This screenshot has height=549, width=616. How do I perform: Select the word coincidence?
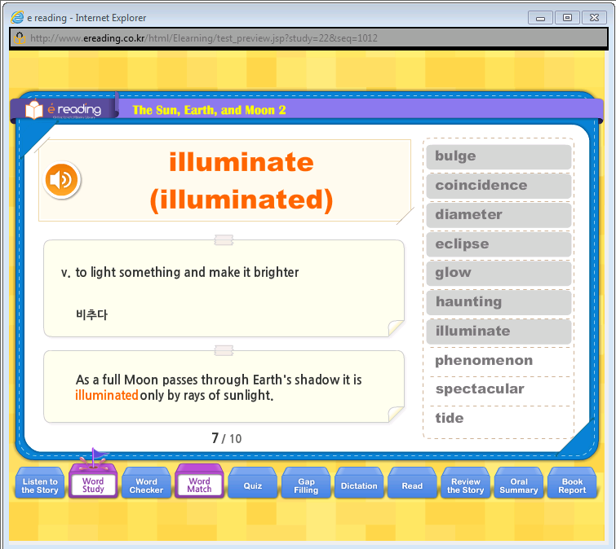tap(499, 186)
